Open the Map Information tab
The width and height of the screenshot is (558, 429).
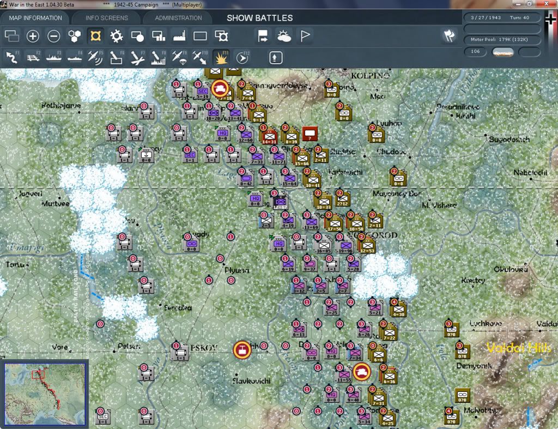click(35, 18)
